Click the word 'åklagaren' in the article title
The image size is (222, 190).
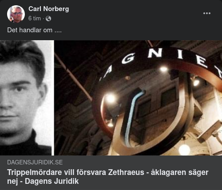click(168, 172)
